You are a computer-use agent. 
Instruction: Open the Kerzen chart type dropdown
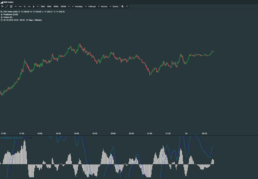click(x=105, y=6)
